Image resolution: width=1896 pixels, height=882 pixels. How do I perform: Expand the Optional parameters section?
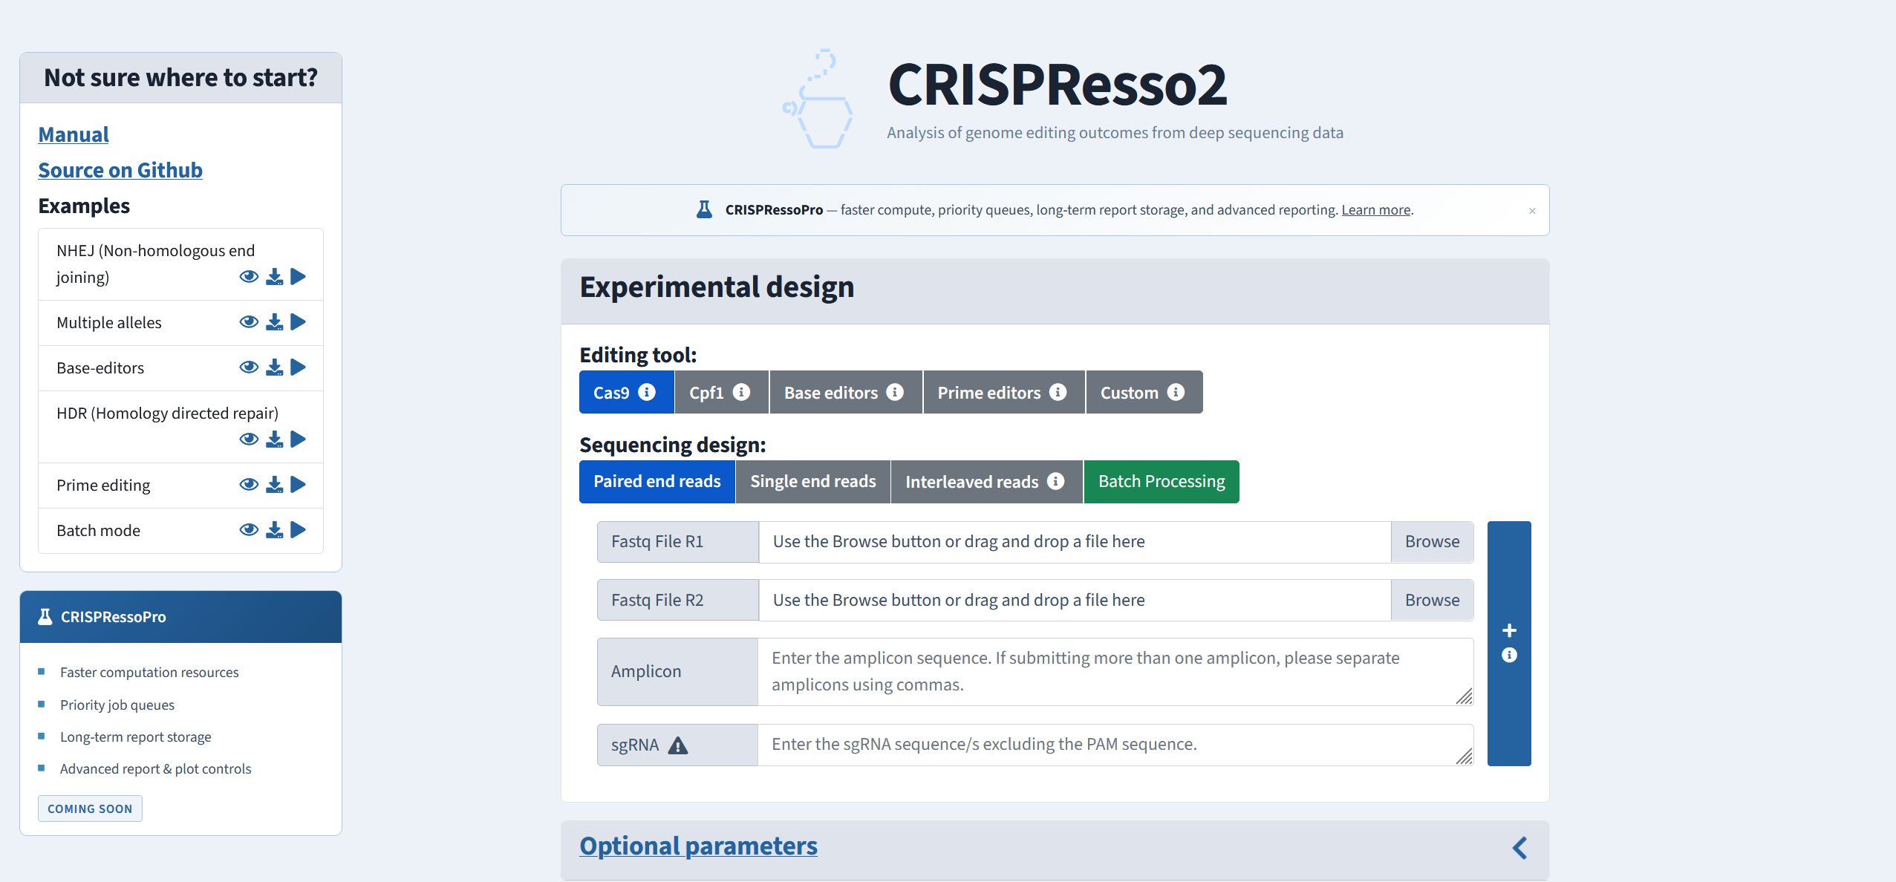tap(698, 846)
